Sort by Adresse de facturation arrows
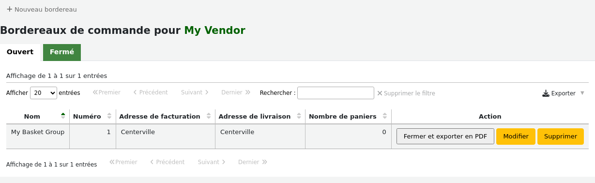Viewport: 595px width, 183px height. [x=209, y=116]
